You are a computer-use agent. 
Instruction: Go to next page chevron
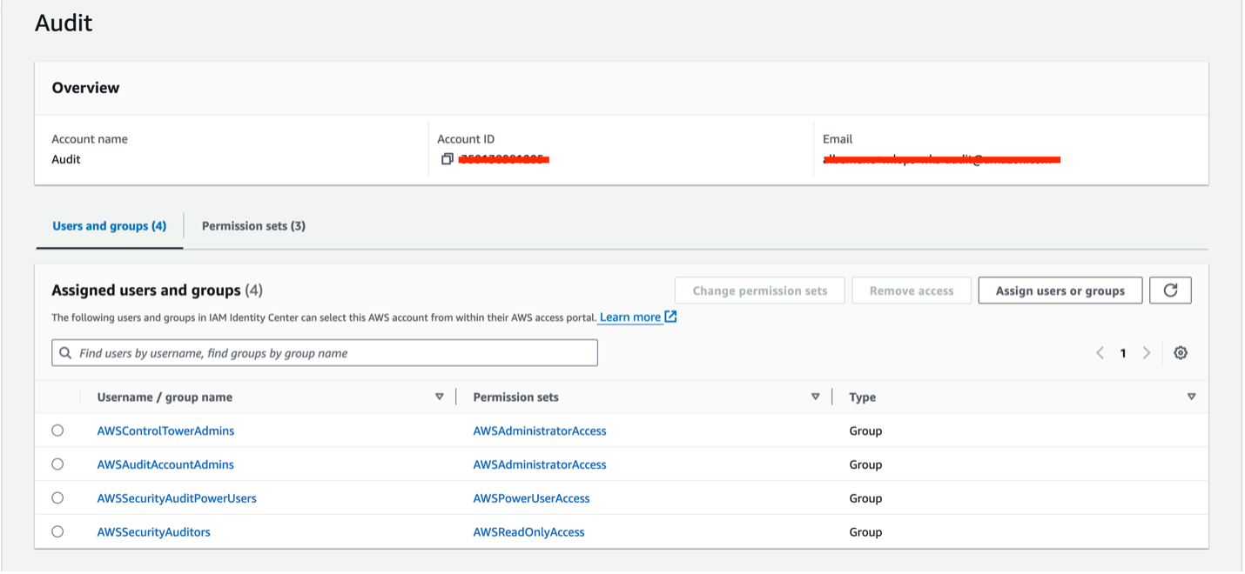[x=1147, y=353]
